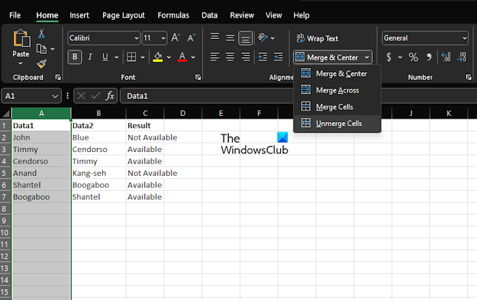Click the Cut scissors icon

click(42, 33)
